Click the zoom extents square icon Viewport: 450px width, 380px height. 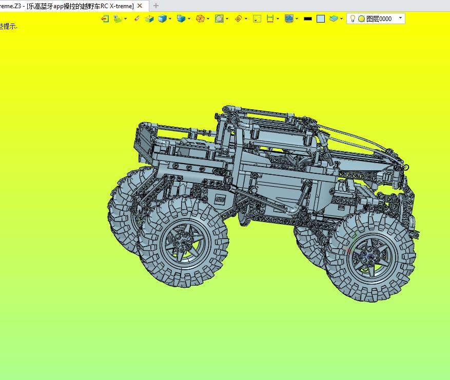click(x=257, y=19)
